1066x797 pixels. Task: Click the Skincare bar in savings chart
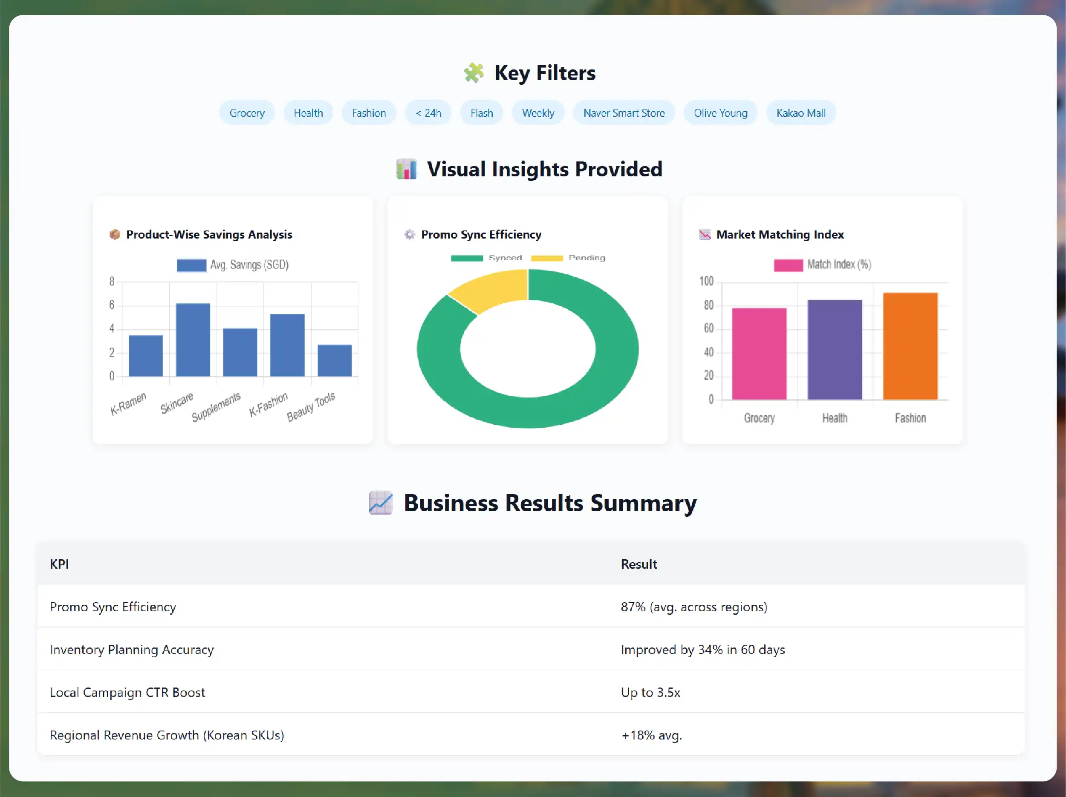(x=193, y=340)
